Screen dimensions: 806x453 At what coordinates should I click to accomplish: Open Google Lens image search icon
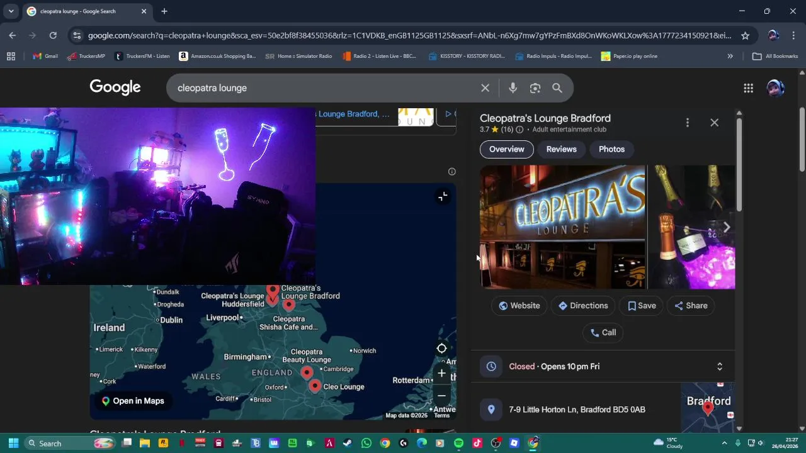(x=535, y=88)
